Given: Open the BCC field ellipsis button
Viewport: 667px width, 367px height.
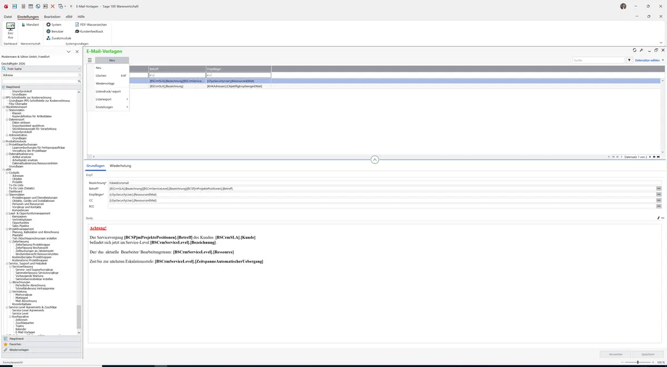Looking at the screenshot, I should 659,206.
